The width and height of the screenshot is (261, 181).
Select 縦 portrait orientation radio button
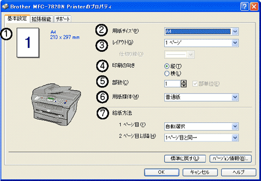pos(167,66)
